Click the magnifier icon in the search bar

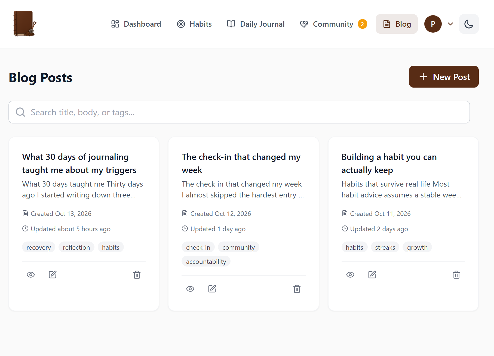point(20,112)
